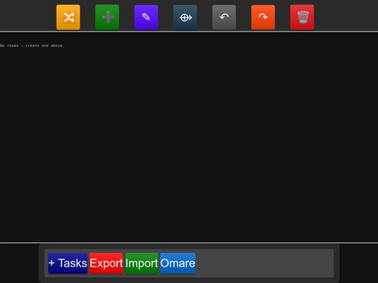Open the + Tasks button
This screenshot has width=378, height=283.
coord(68,263)
